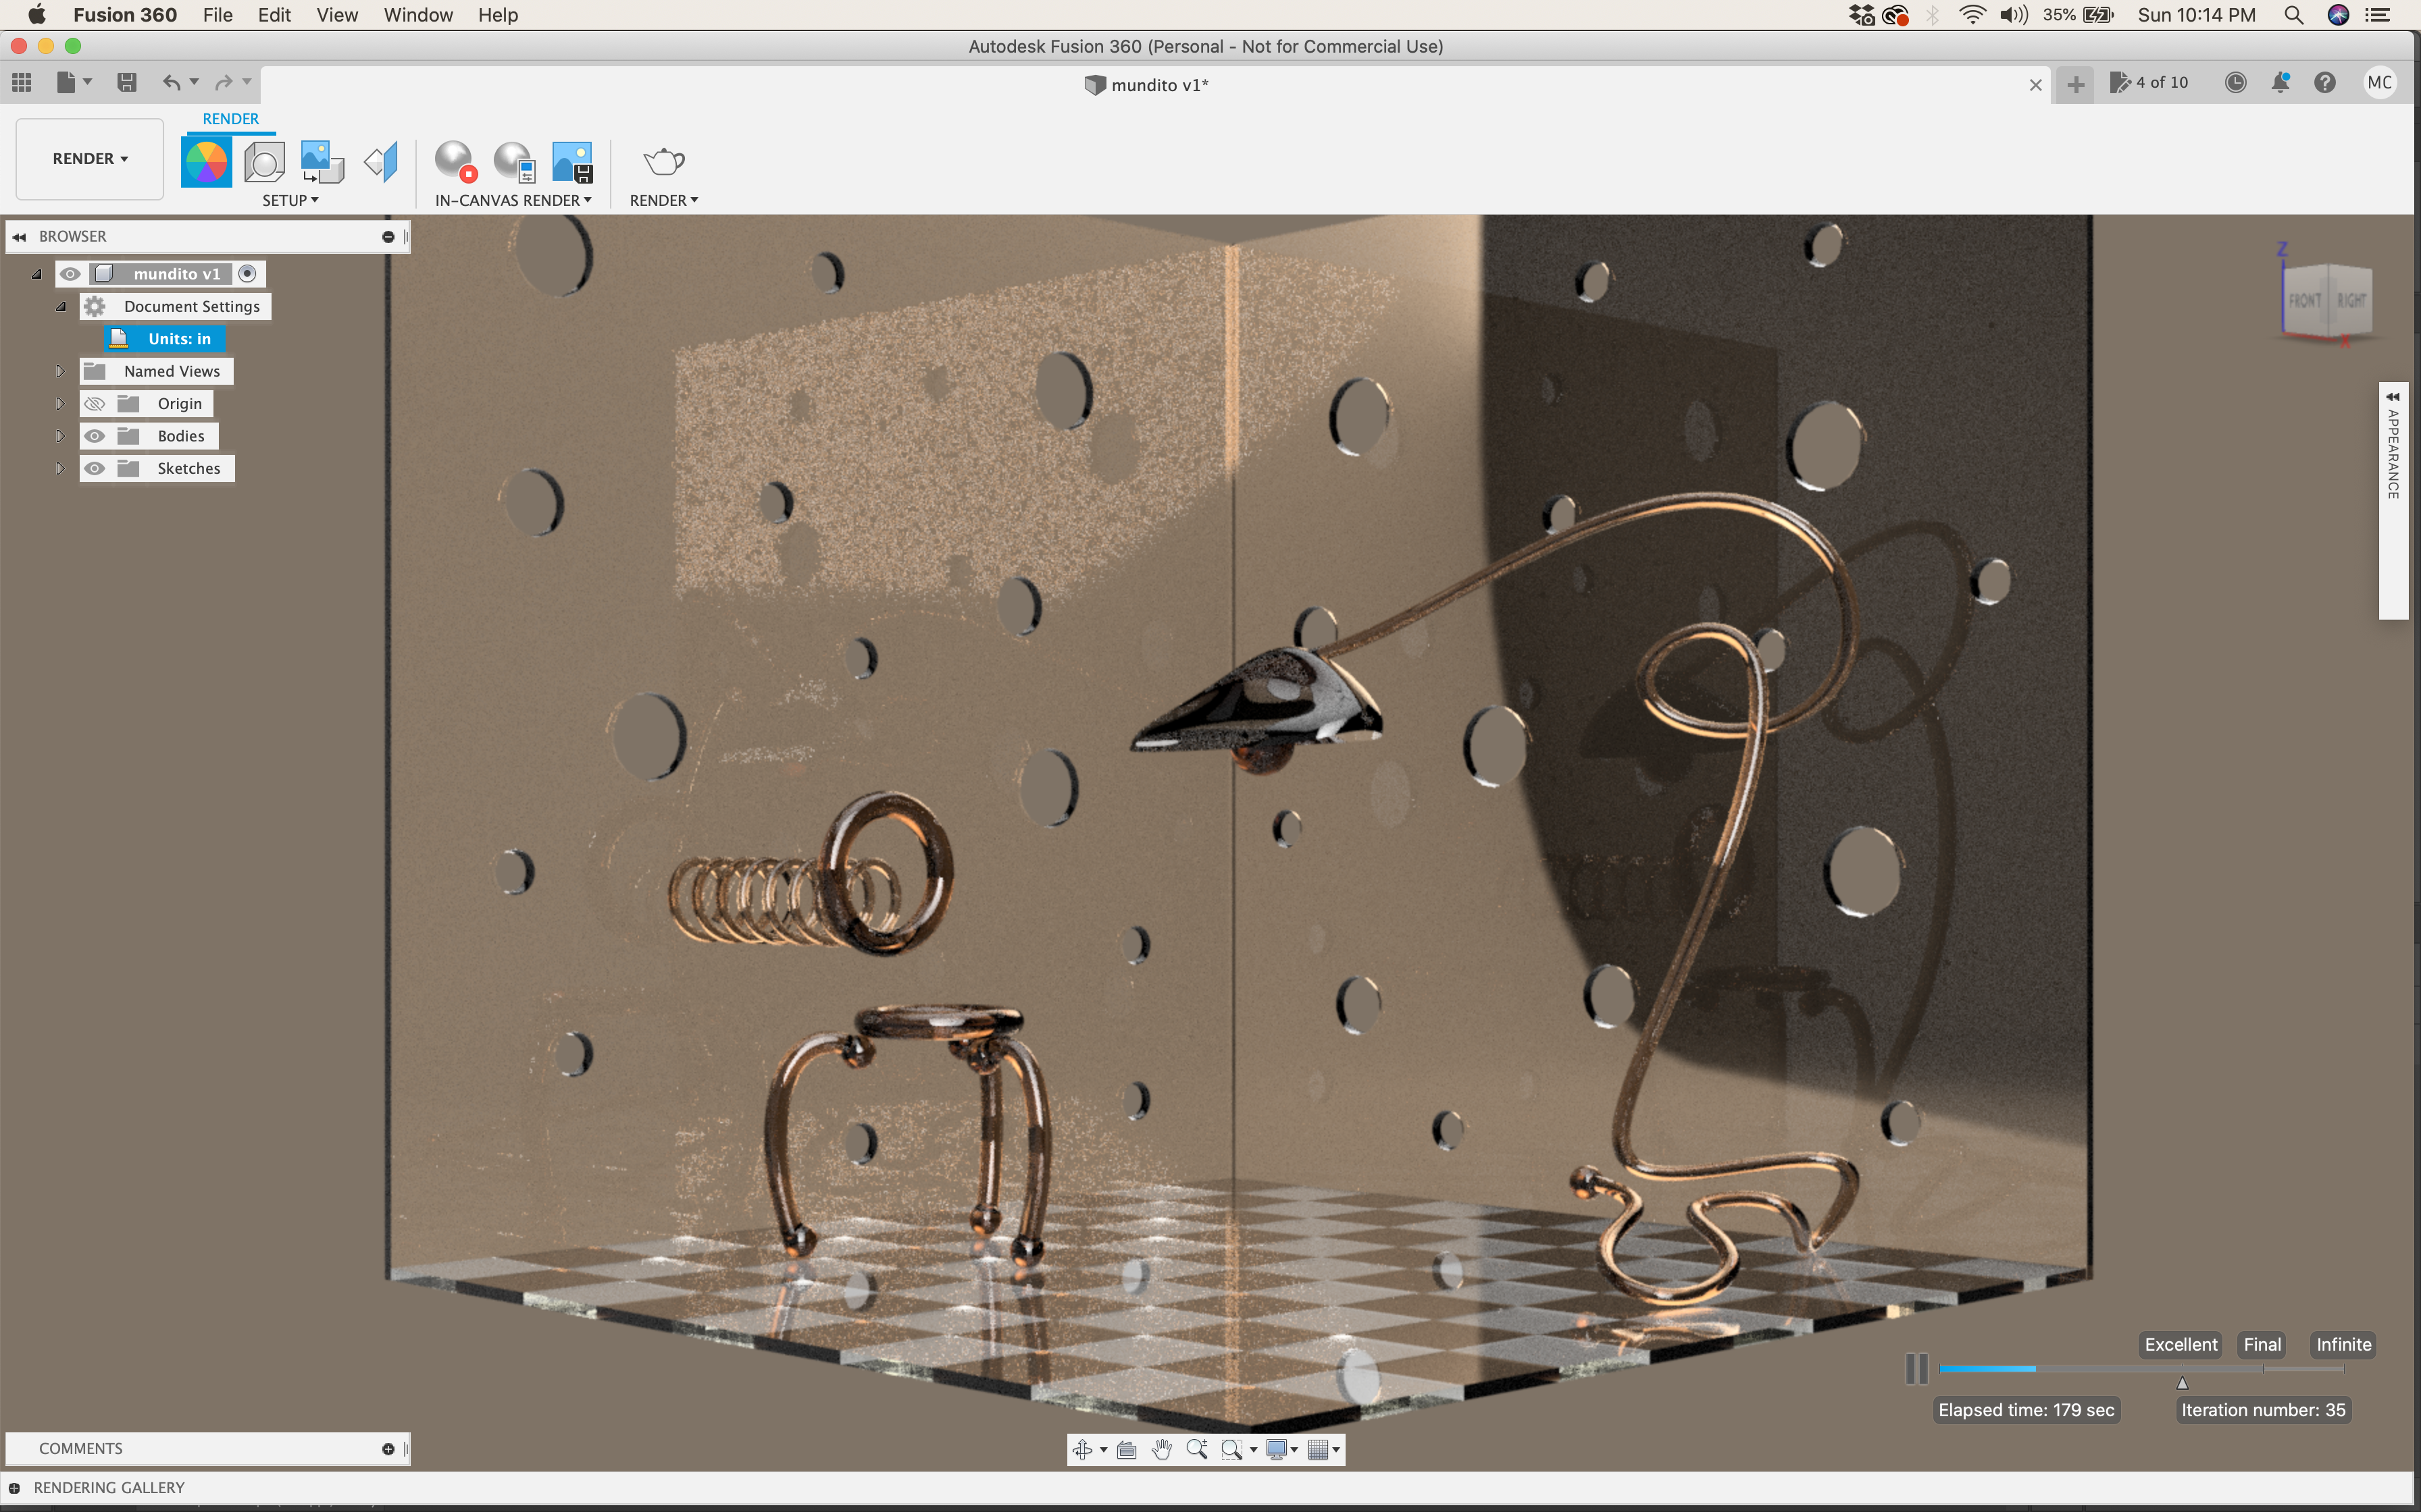
Task: Expand the Named Views folder
Action: coord(60,371)
